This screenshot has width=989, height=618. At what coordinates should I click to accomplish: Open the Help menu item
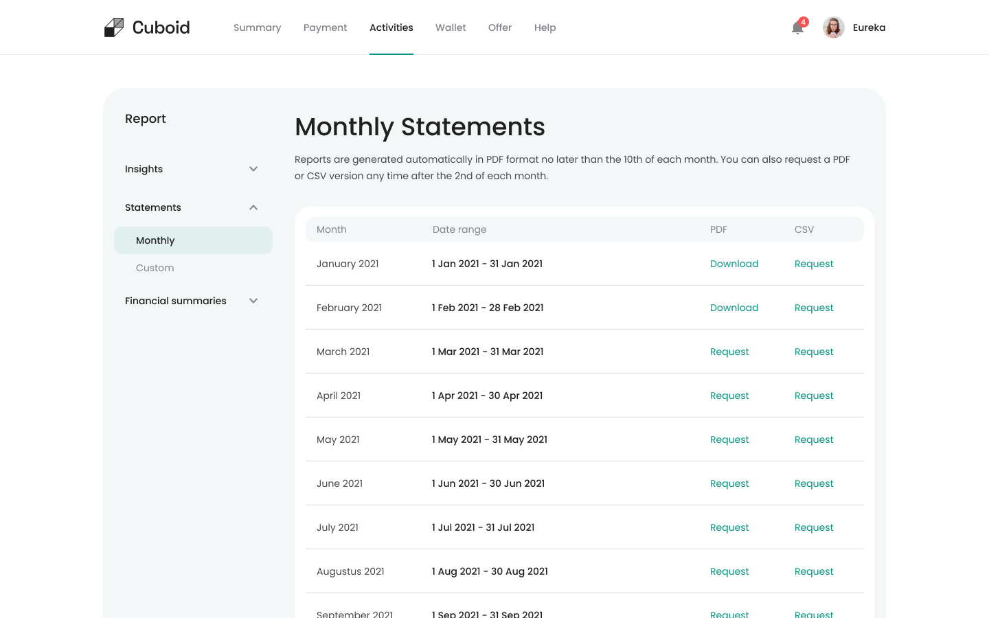[545, 27]
